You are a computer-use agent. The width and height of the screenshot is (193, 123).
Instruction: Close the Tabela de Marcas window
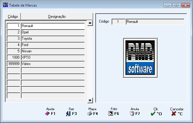pyautogui.click(x=186, y=5)
